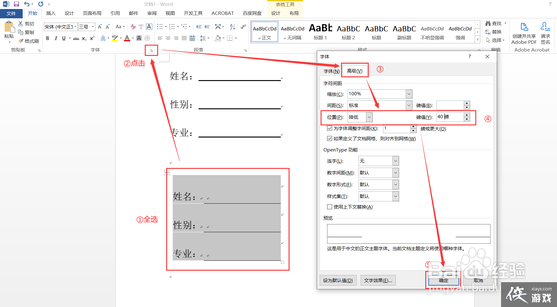Increase font size with grow icon
This screenshot has height=307, width=557.
(x=100, y=27)
